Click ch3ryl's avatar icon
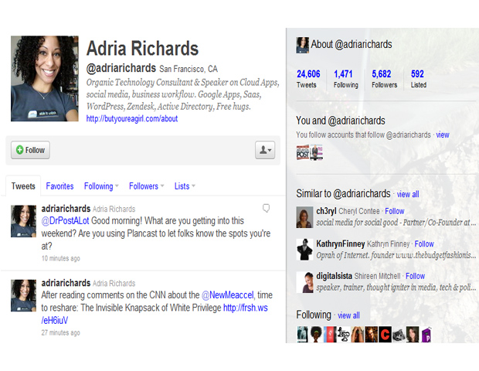This screenshot has height=371, width=479. (304, 217)
